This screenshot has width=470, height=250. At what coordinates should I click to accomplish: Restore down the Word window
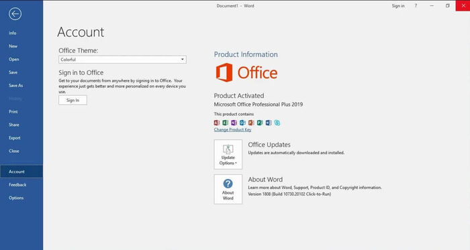[x=448, y=5]
